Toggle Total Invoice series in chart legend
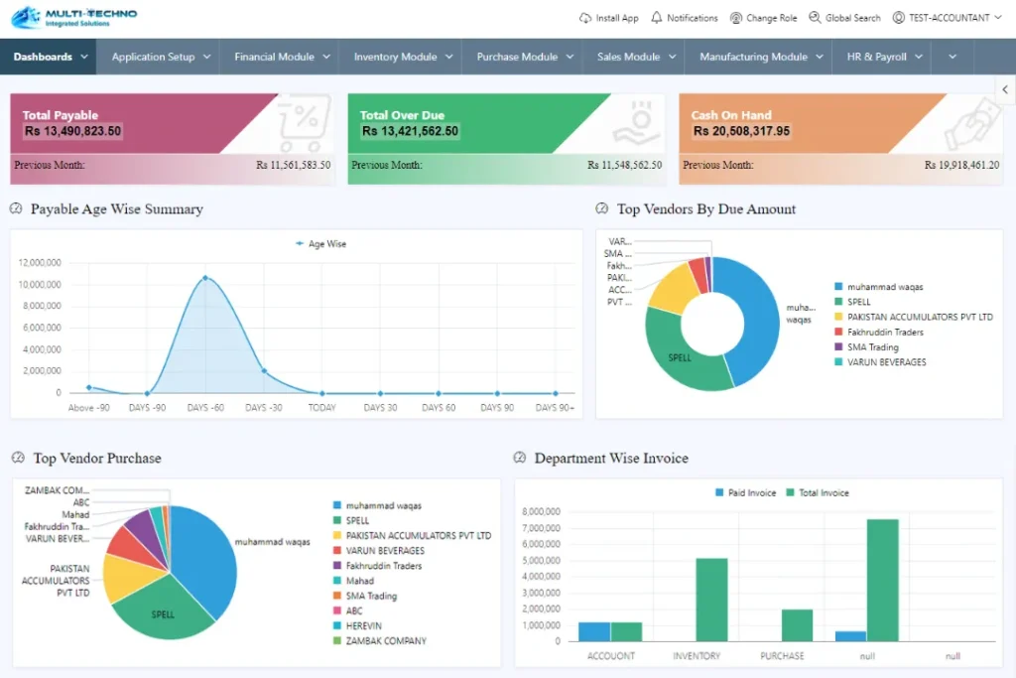The image size is (1016, 678). 791,492
